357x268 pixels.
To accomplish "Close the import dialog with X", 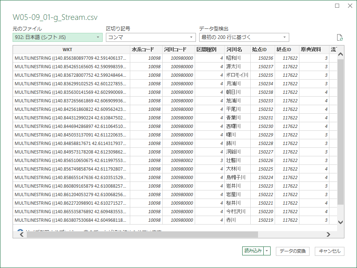I will 350,6.
